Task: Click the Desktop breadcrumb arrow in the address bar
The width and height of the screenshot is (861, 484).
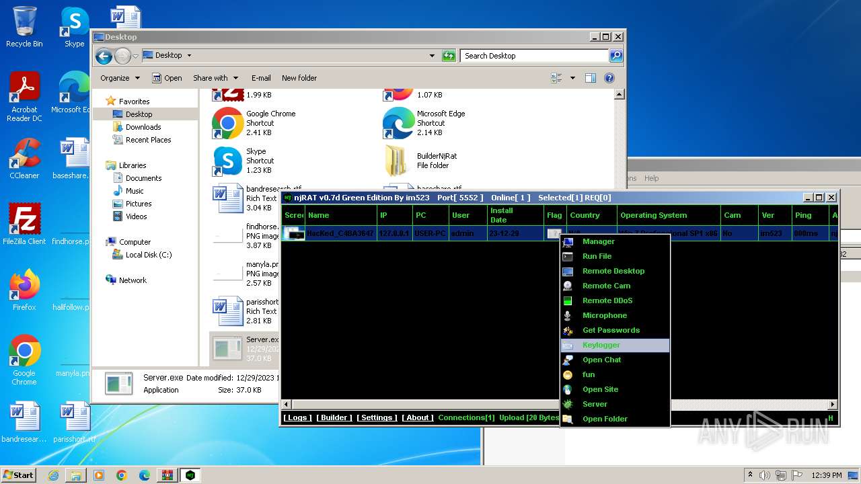Action: tap(189, 56)
